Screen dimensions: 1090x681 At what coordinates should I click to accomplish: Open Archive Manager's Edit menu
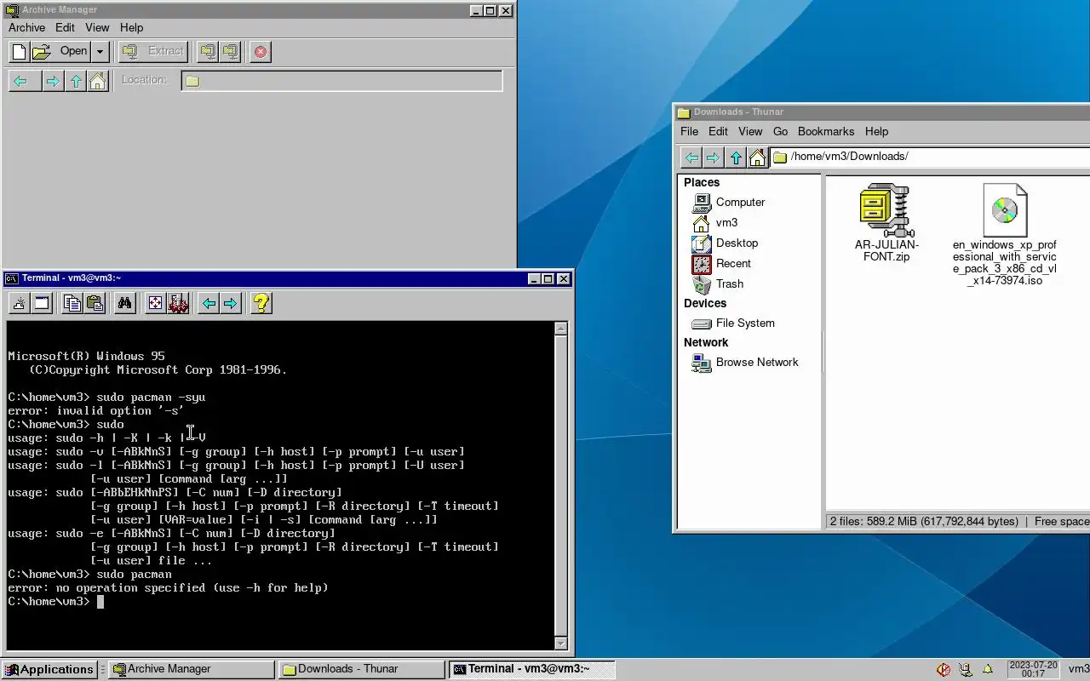click(66, 27)
